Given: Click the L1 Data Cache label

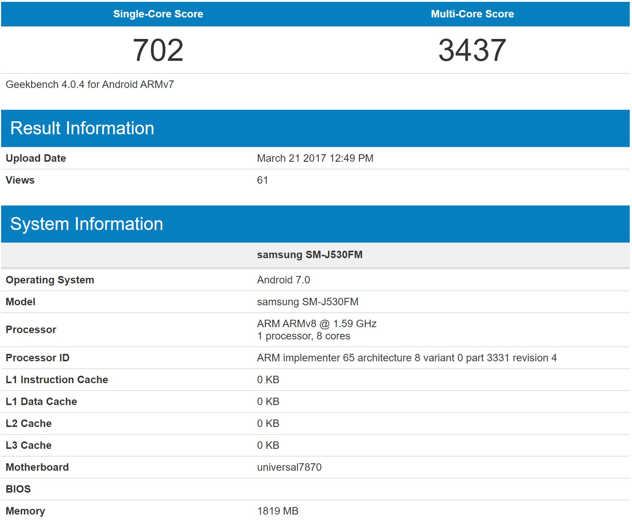Looking at the screenshot, I should 41,402.
